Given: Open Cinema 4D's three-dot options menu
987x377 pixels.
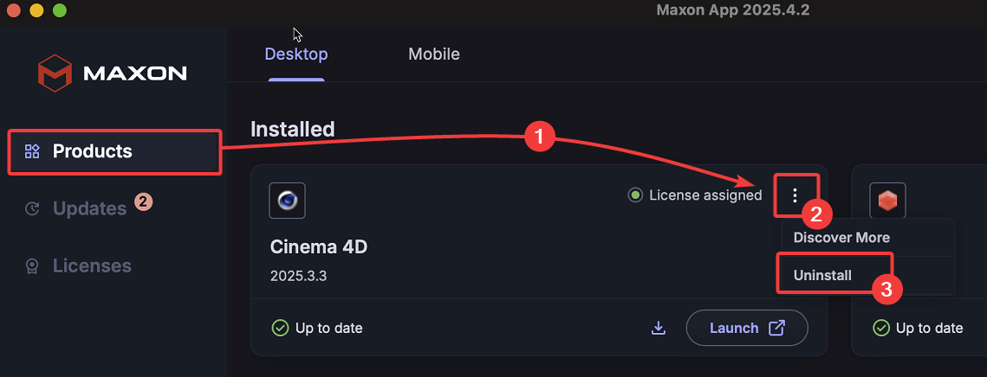Looking at the screenshot, I should (x=795, y=196).
